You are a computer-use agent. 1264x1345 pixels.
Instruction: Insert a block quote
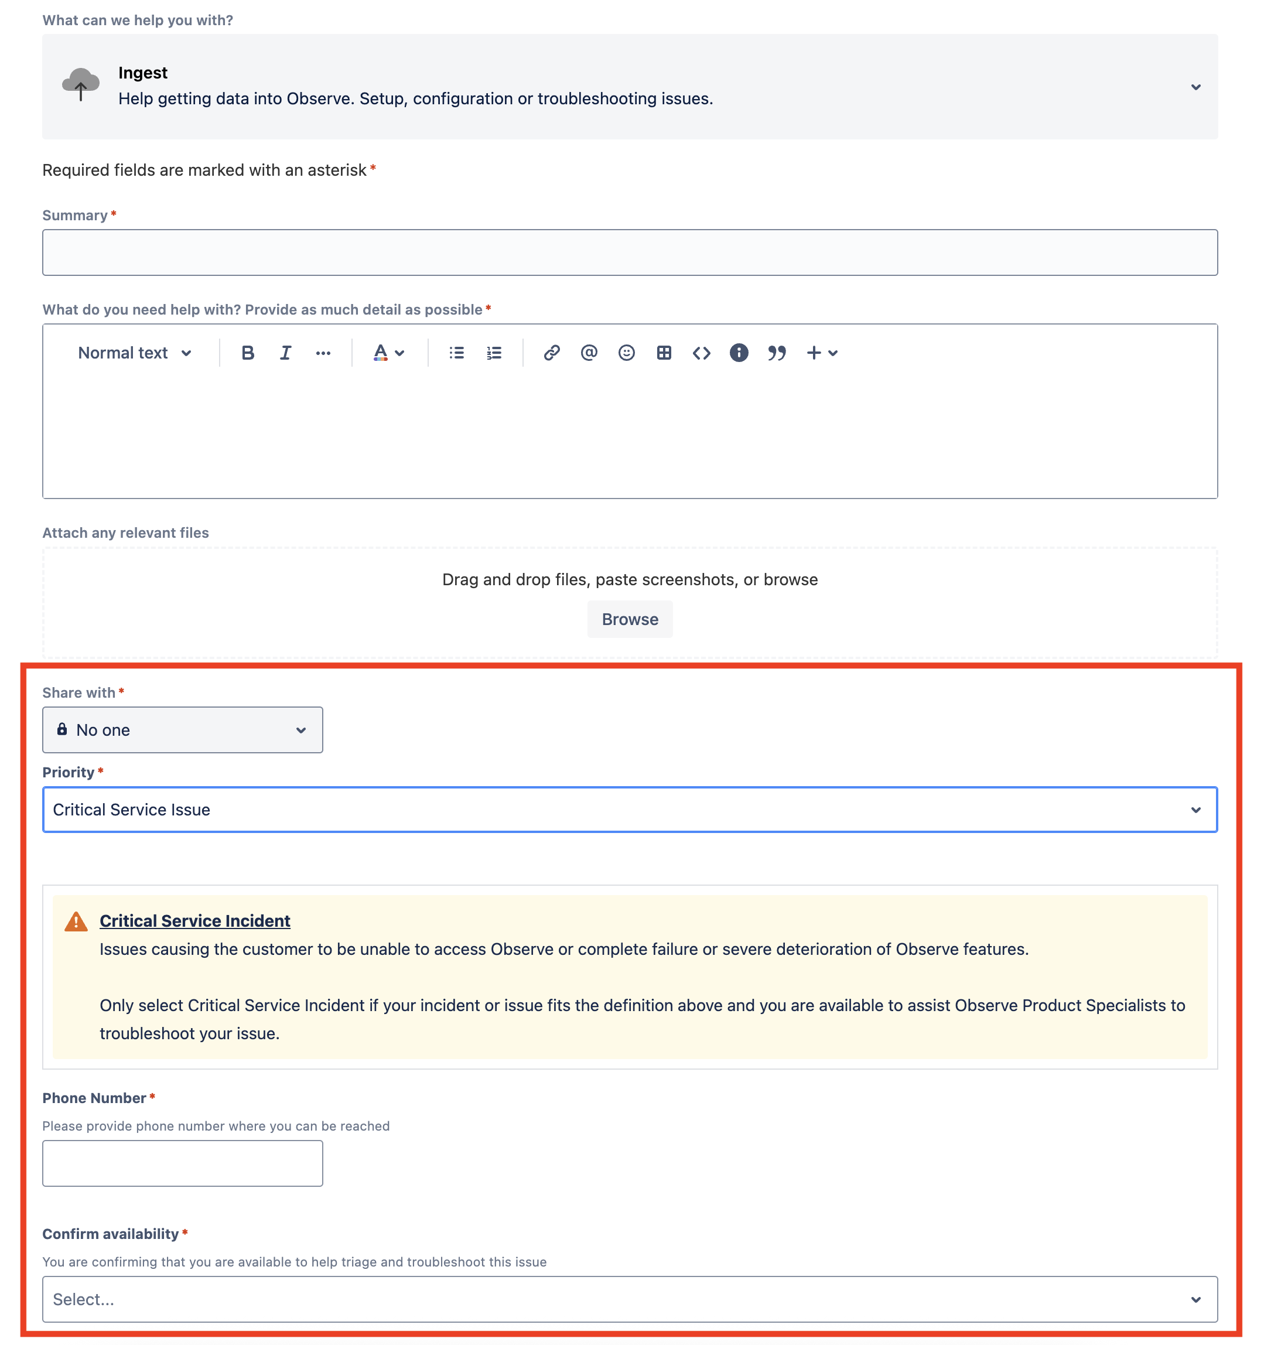777,353
